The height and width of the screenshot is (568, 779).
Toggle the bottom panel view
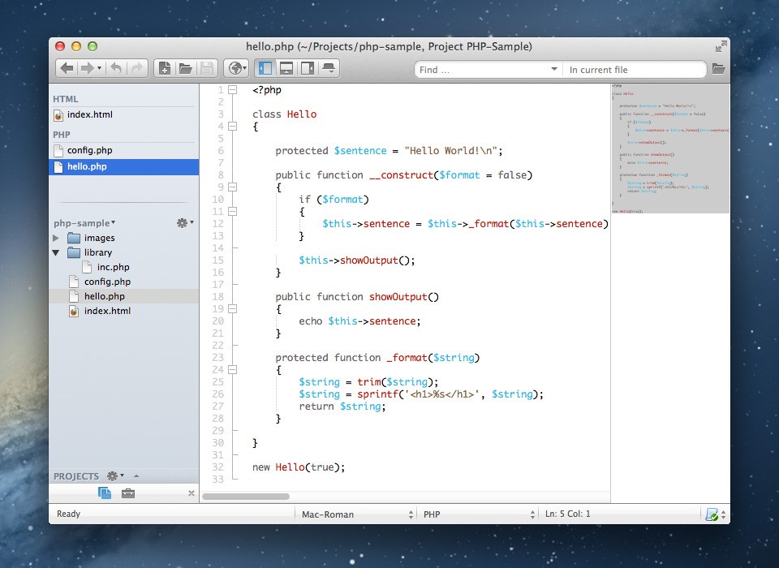[286, 69]
